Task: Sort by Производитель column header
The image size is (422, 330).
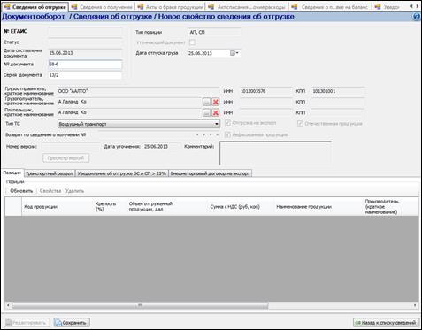Action: pos(391,207)
